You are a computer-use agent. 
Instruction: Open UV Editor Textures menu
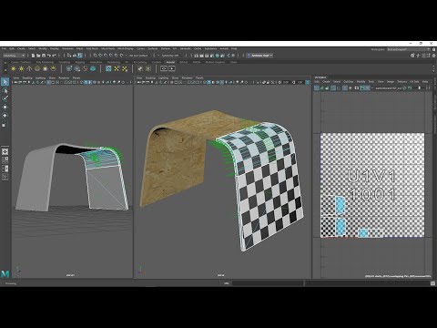click(x=402, y=82)
